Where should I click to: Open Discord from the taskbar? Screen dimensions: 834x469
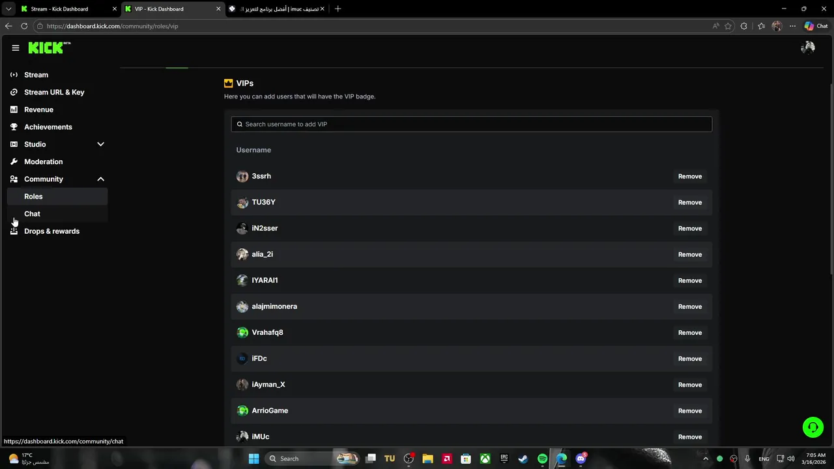581,459
